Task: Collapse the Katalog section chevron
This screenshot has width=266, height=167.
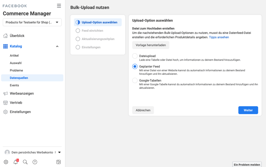Action: (57, 46)
